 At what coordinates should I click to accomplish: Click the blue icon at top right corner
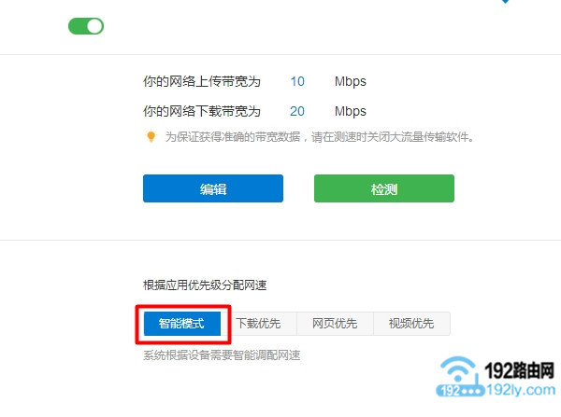click(x=506, y=2)
